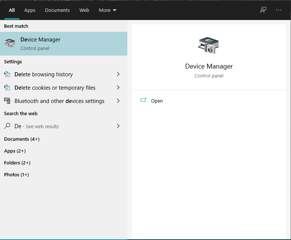The width and height of the screenshot is (291, 240).
Task: Select Device Manager best match result
Action: click(64, 44)
